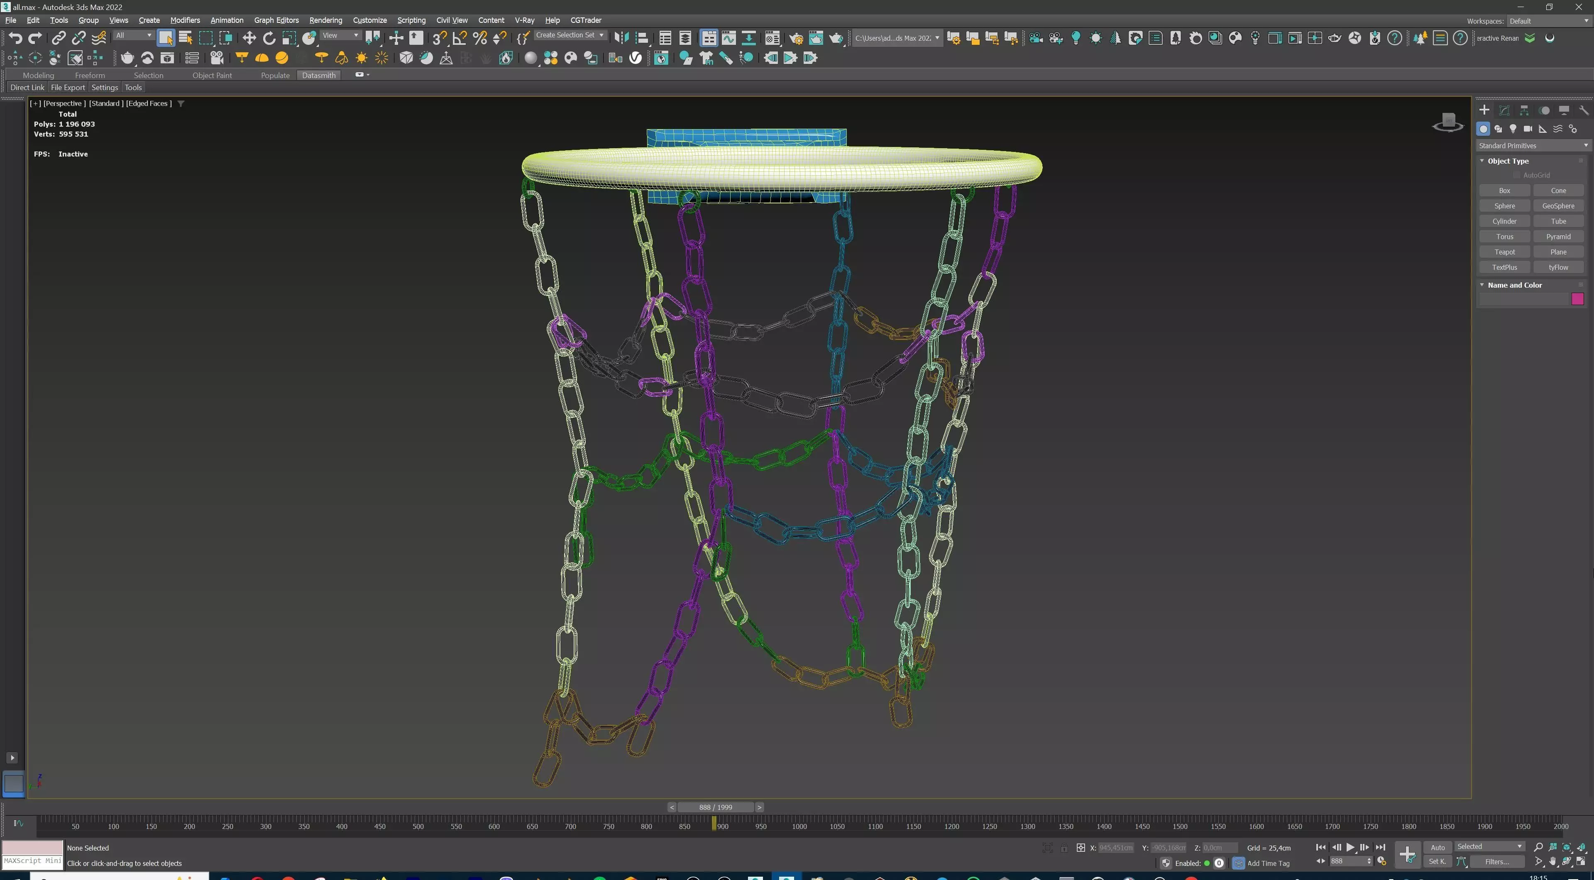Toggle Absolute/Offset transform type-in mode
Viewport: 1594px width, 880px height.
[x=1081, y=848]
